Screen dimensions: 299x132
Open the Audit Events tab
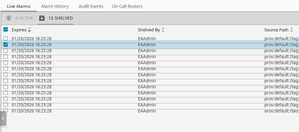(91, 6)
